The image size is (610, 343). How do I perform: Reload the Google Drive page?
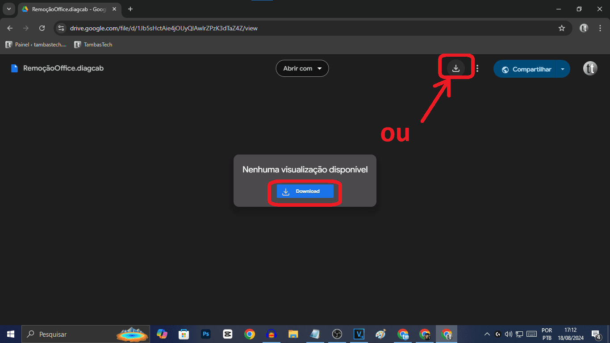(x=42, y=28)
